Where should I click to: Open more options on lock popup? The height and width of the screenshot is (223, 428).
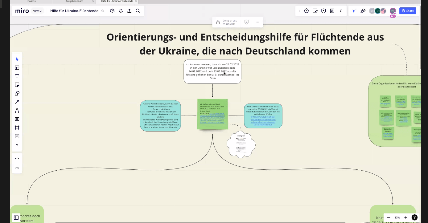click(x=257, y=22)
